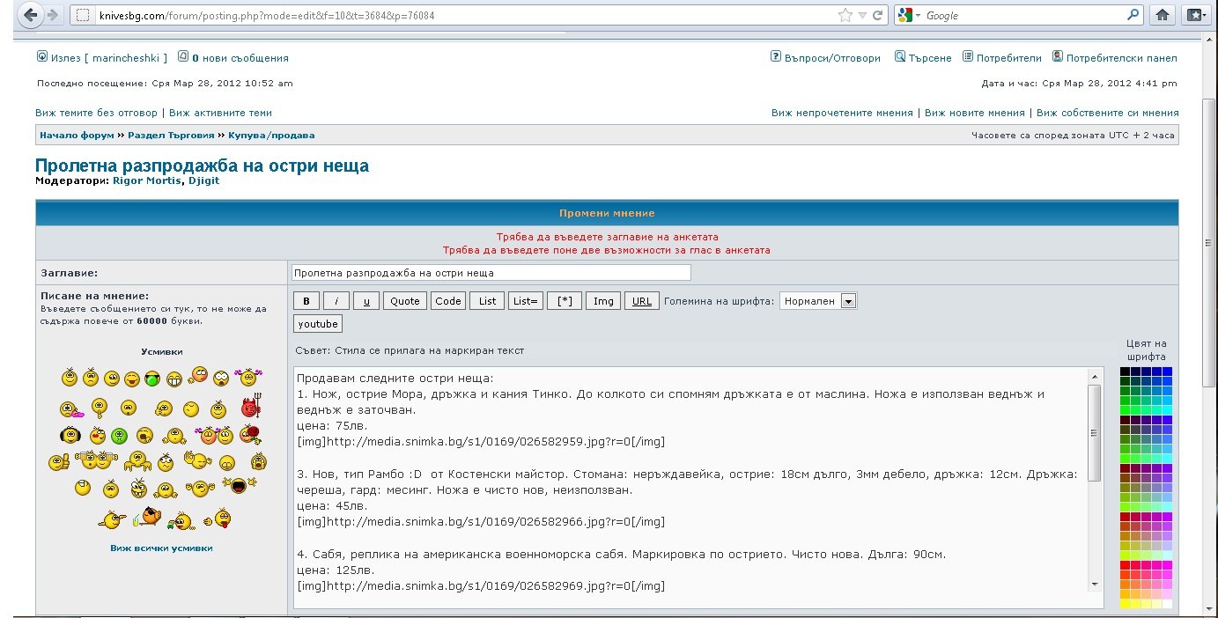1218x618 pixels.
Task: Click the List button
Action: click(488, 301)
